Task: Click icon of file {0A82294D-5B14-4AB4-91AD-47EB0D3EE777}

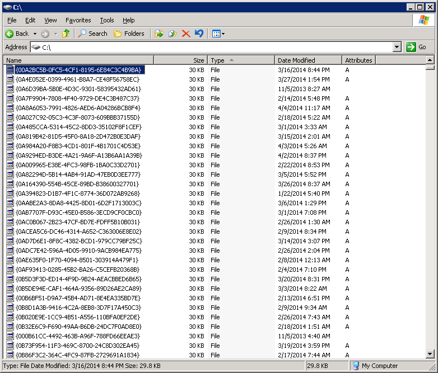Action: pos(10,174)
